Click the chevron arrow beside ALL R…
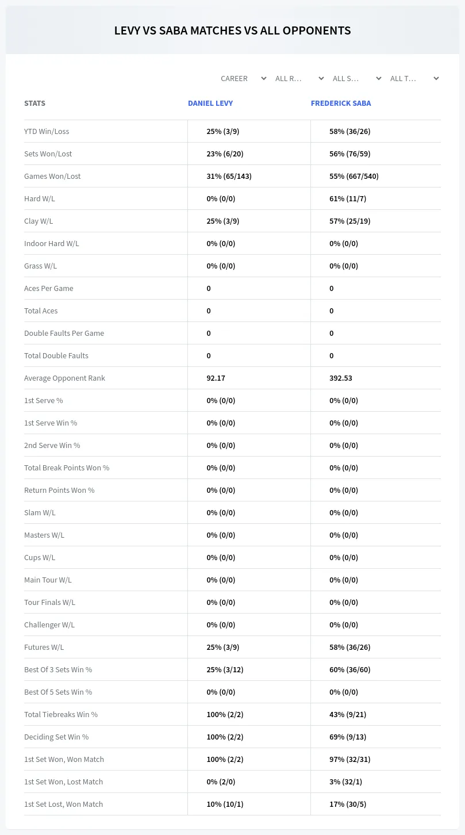 click(x=321, y=78)
